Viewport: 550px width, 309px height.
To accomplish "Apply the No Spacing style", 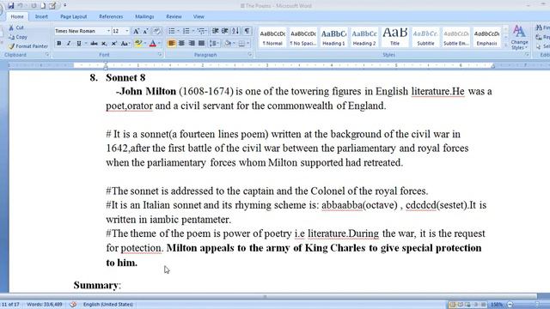I will [303, 38].
